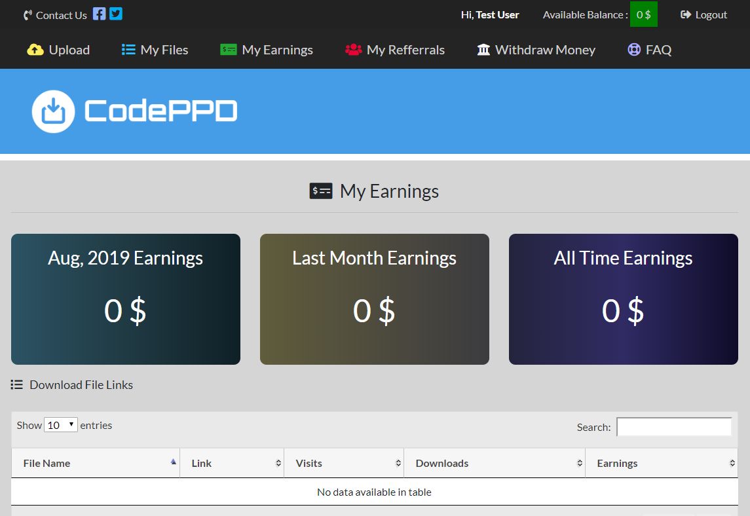The width and height of the screenshot is (750, 516).
Task: Click the phone icon beside Contact Us
Action: 28,15
